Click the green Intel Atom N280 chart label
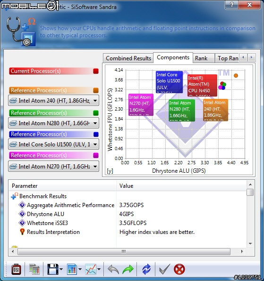 (182, 111)
